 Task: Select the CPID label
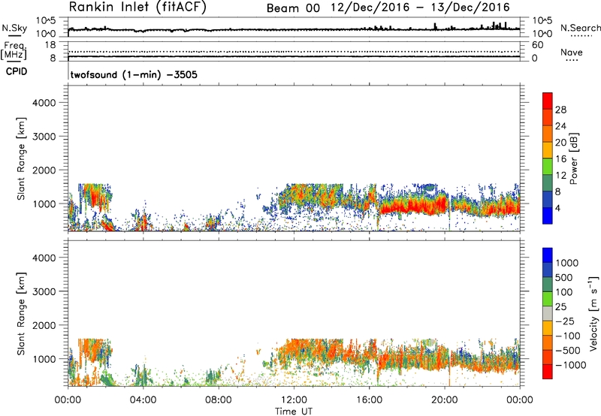[17, 71]
